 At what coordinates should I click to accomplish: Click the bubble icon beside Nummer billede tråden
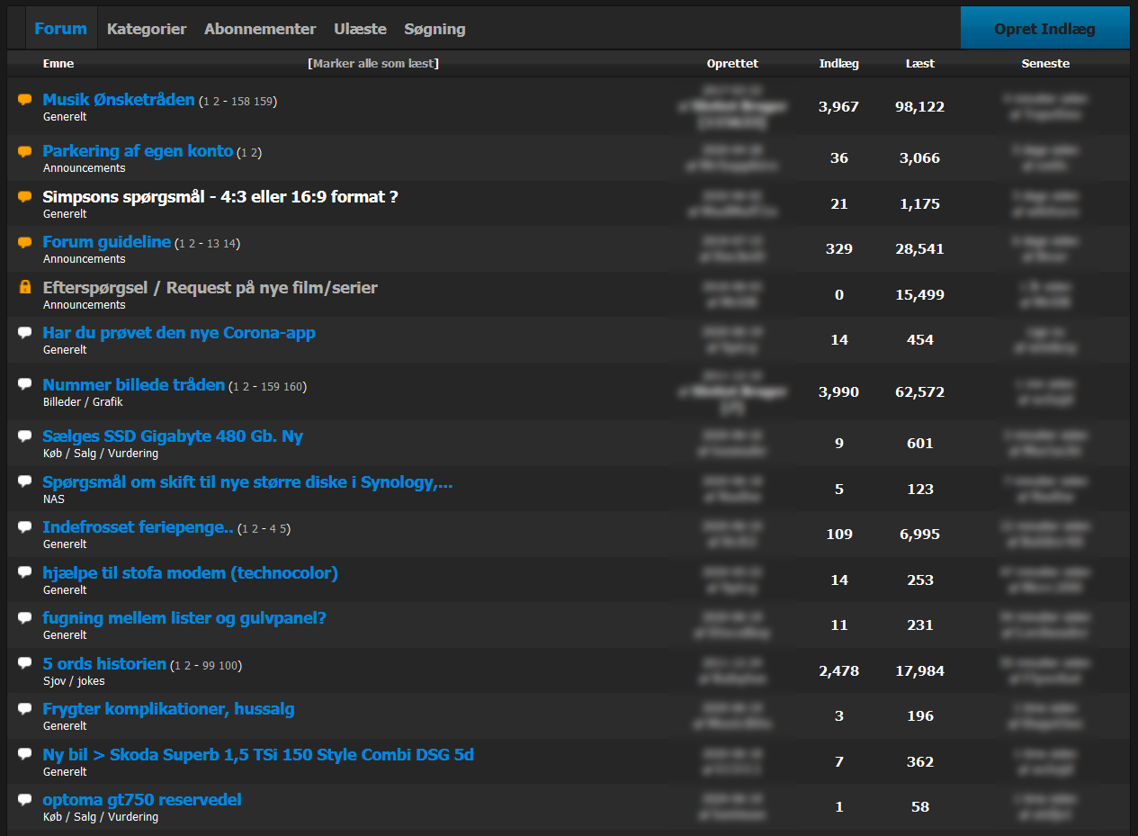pos(25,384)
